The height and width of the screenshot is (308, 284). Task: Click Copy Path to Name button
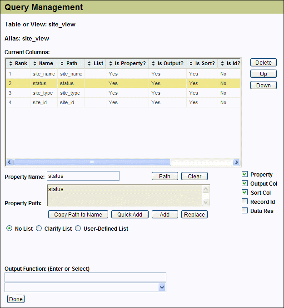click(x=78, y=214)
